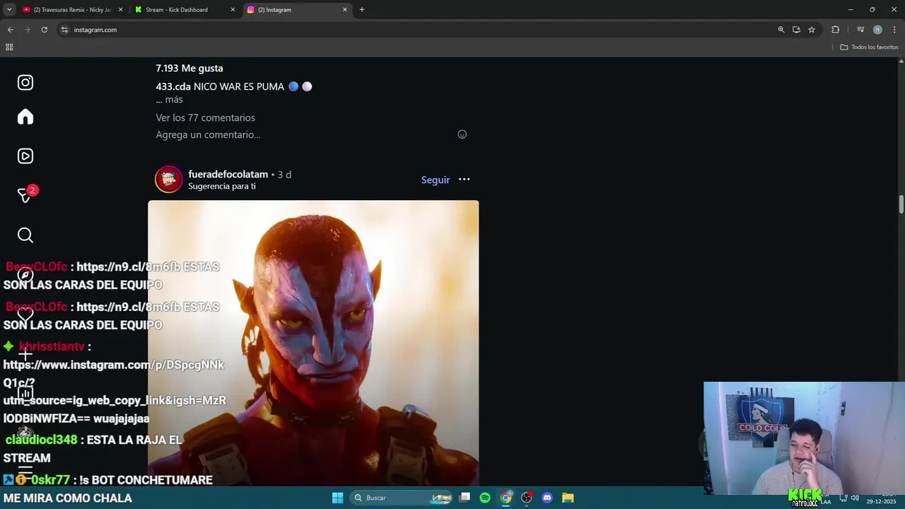Click the Windows taskbar Buscar box

[x=402, y=498]
